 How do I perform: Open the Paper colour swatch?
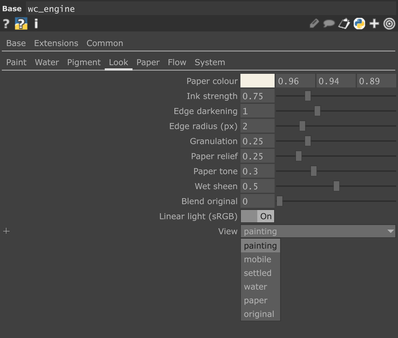pos(257,81)
